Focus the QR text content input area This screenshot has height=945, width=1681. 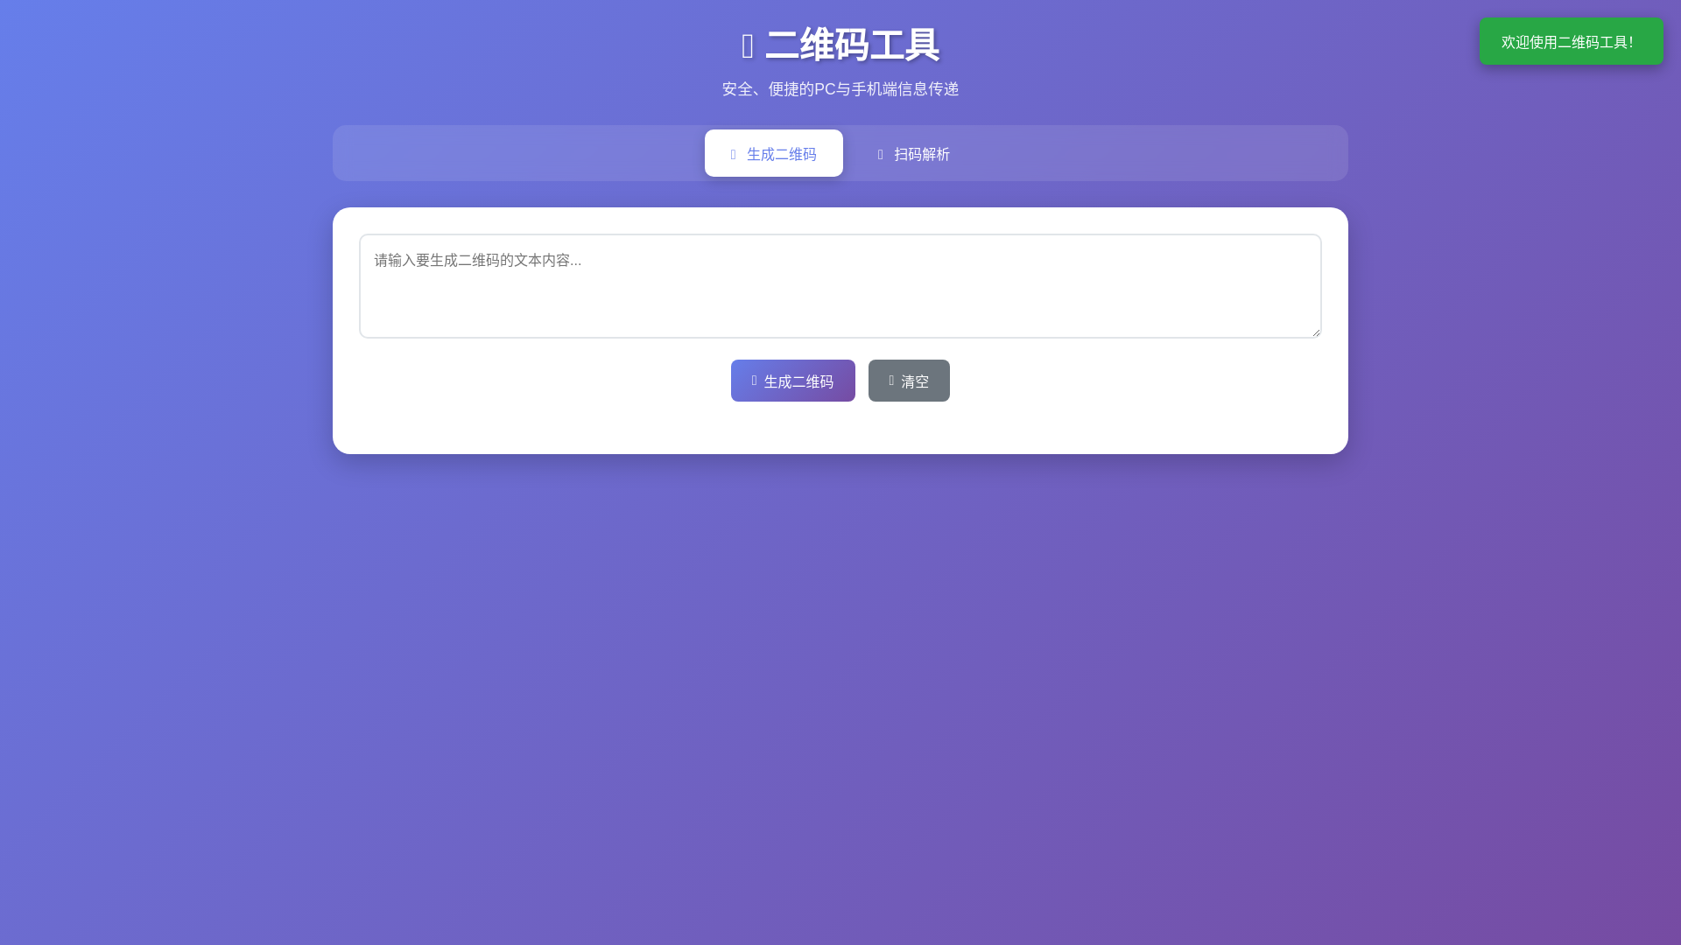tap(840, 286)
